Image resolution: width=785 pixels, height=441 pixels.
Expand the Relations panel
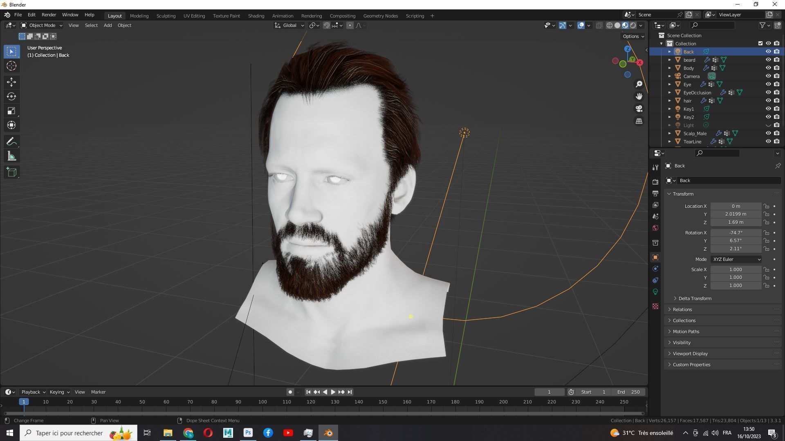tap(682, 310)
